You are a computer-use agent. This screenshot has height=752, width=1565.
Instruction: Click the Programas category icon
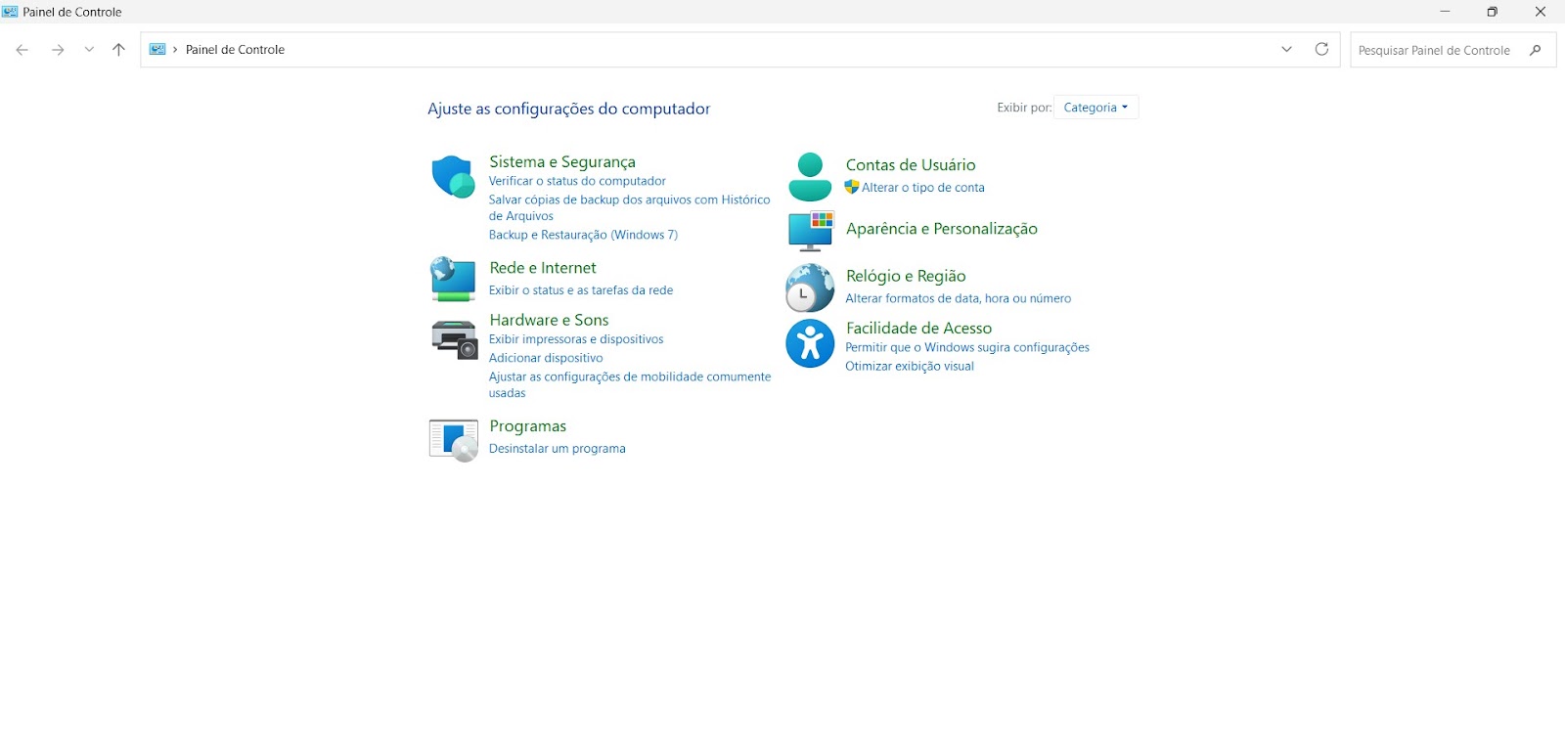click(454, 440)
